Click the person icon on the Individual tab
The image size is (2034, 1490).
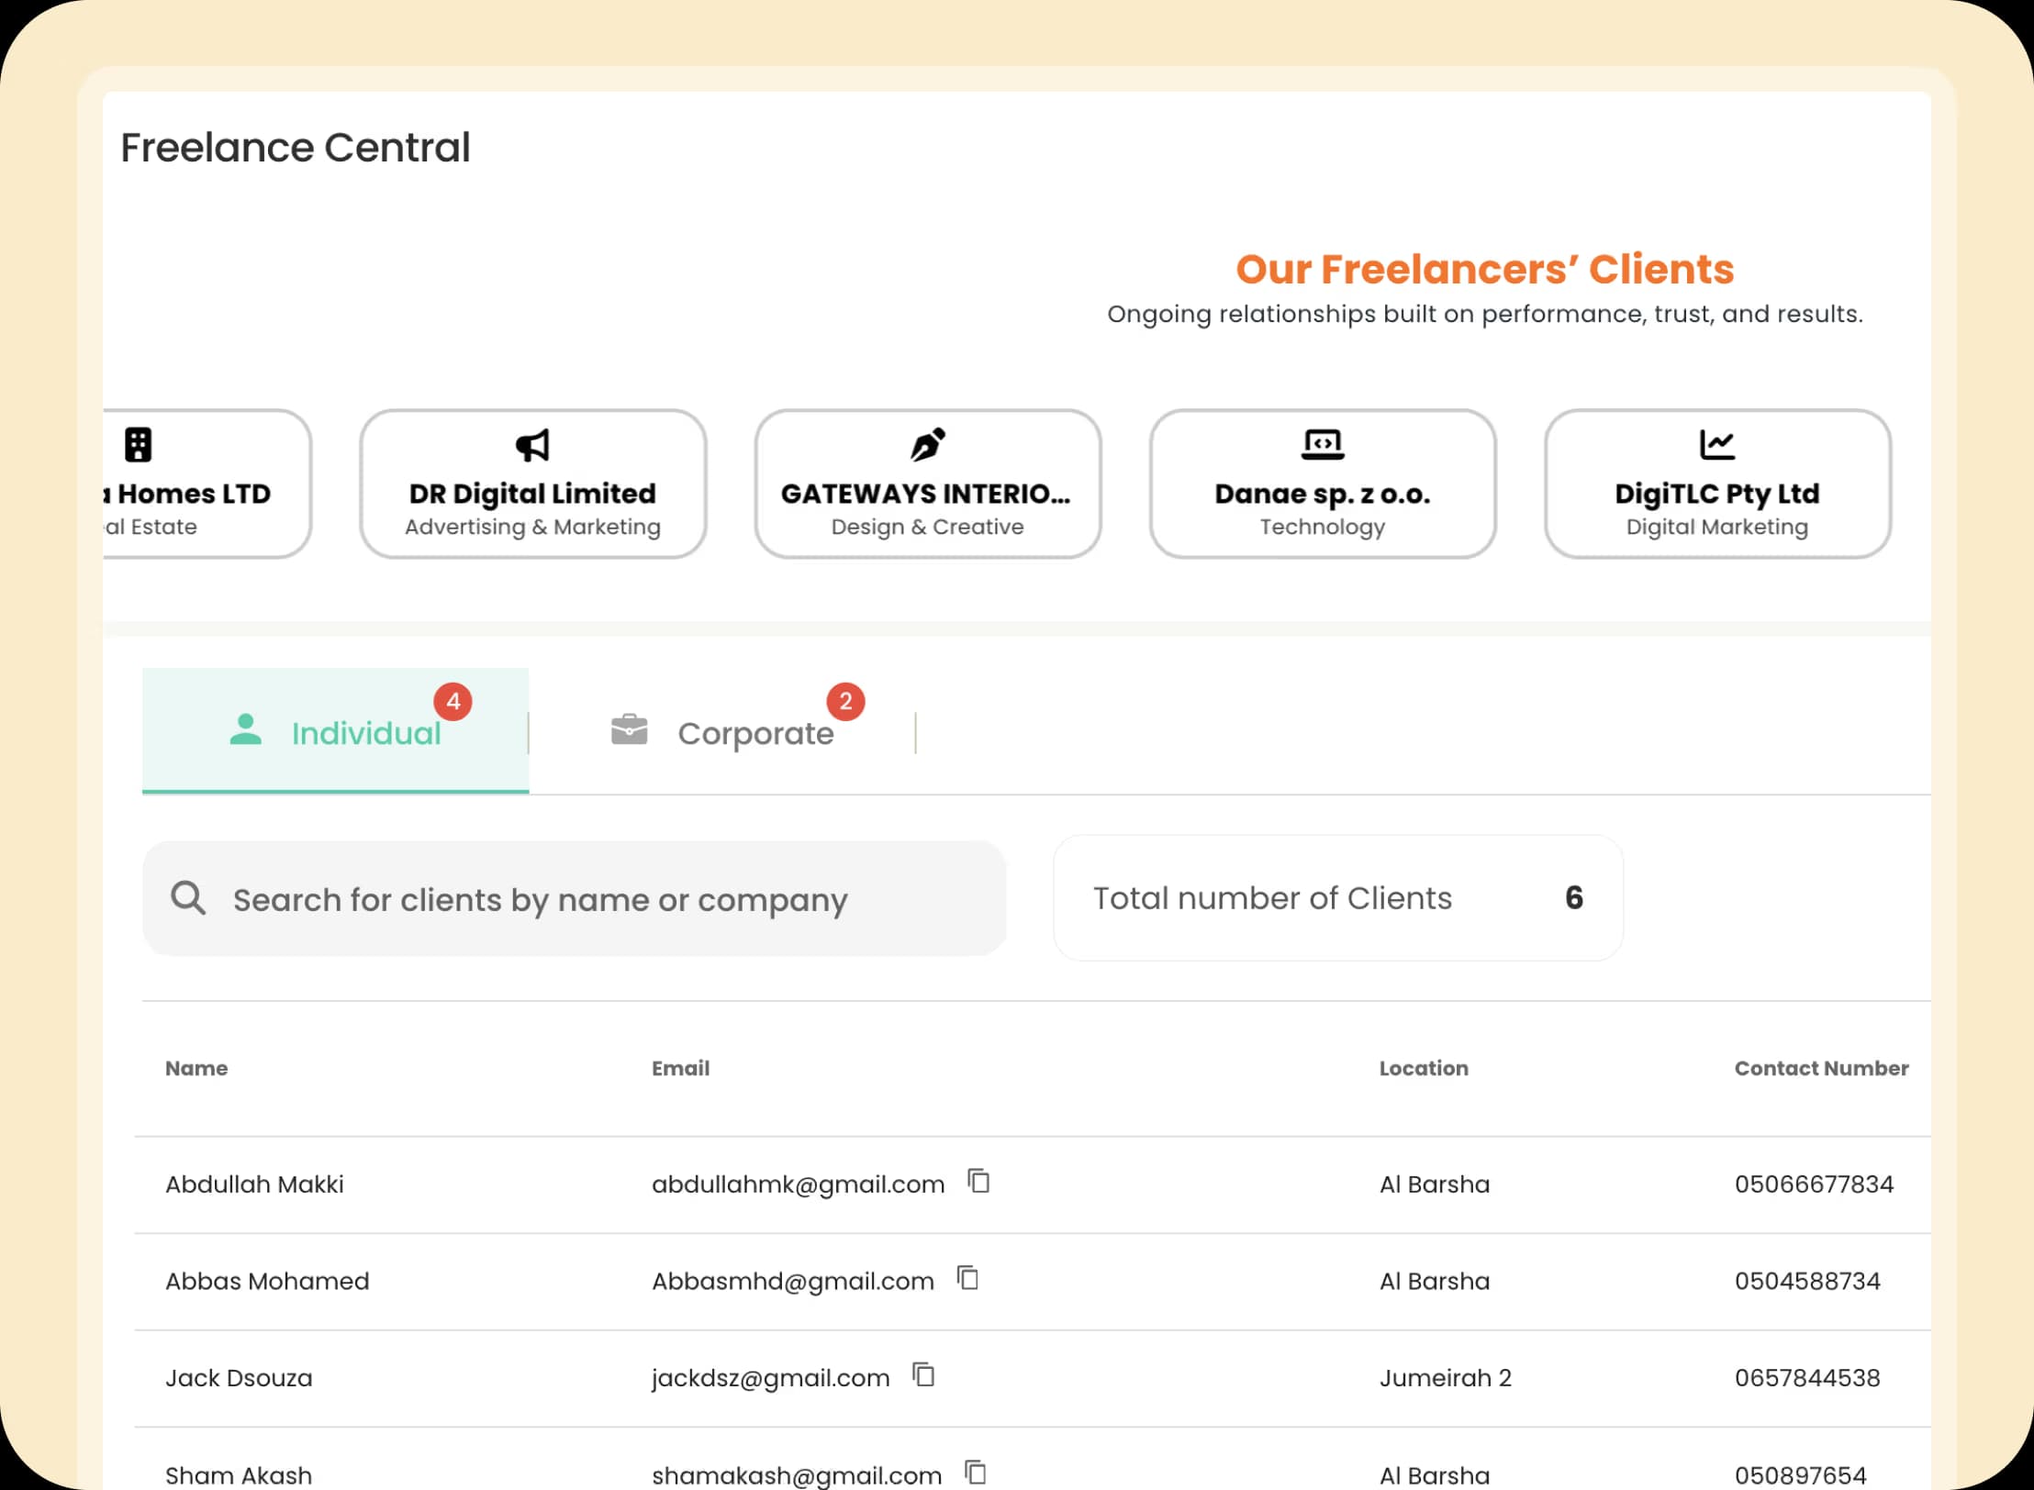245,730
